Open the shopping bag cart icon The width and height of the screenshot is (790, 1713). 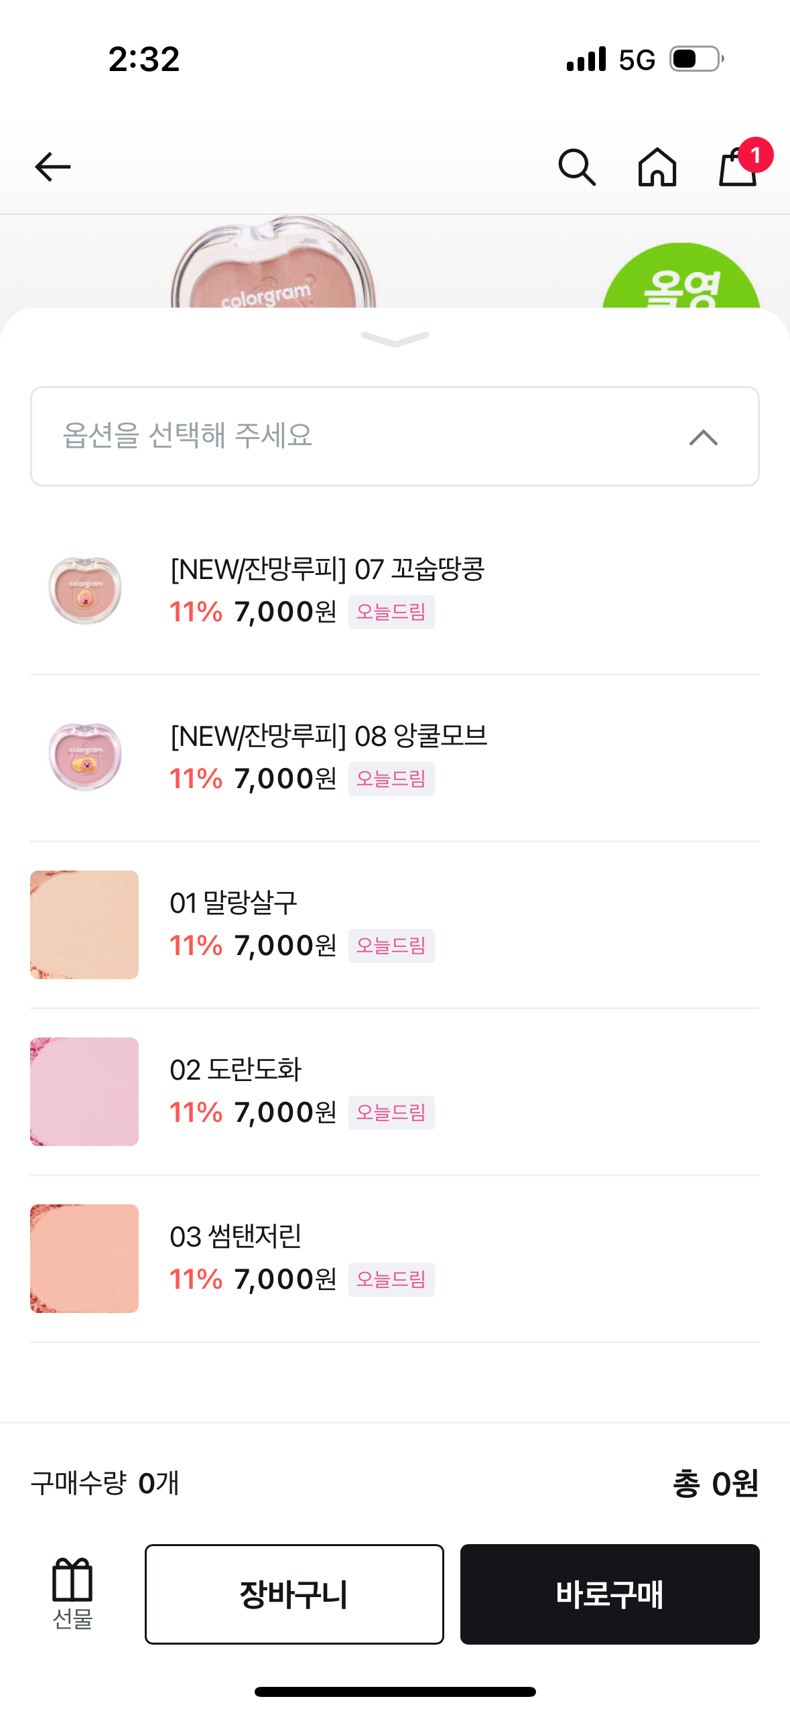pyautogui.click(x=738, y=167)
